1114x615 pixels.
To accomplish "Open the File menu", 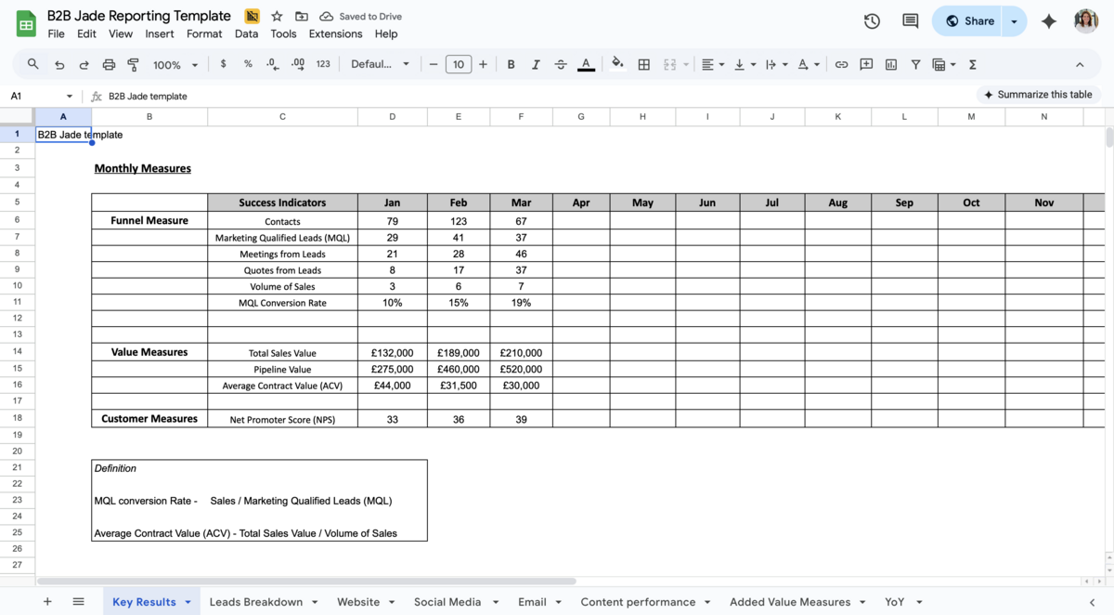I will (x=57, y=33).
